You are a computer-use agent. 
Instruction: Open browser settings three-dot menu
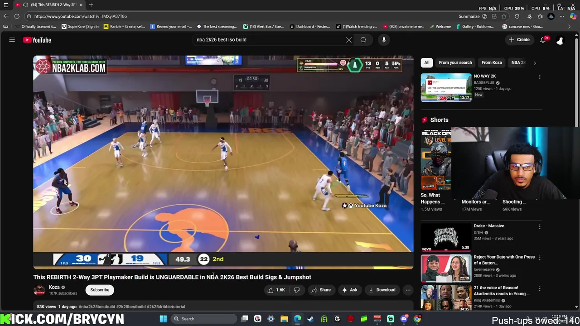562,16
